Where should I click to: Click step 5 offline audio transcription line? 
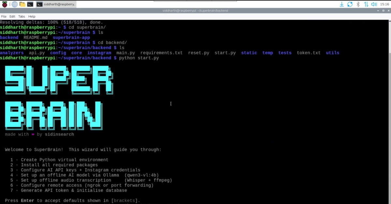point(91,180)
